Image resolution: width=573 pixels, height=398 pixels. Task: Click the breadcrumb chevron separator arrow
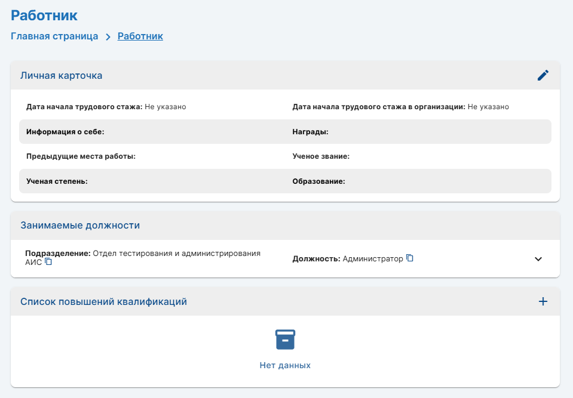click(108, 37)
